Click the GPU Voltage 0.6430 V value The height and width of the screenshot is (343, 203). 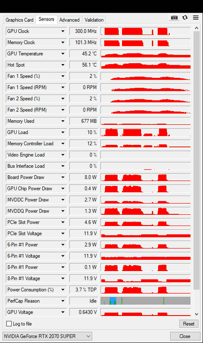click(84, 312)
